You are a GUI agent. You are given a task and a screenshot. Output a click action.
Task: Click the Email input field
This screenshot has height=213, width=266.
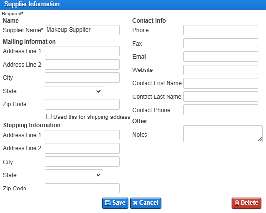(x=220, y=56)
